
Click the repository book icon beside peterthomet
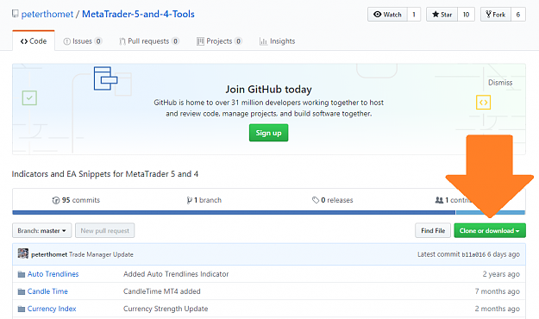pos(15,14)
